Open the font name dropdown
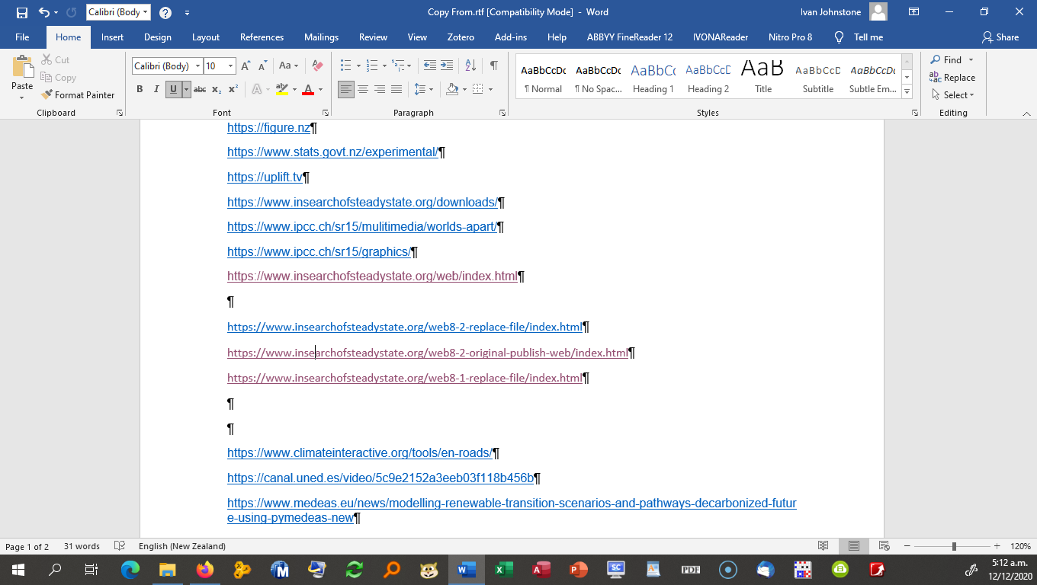 [197, 66]
